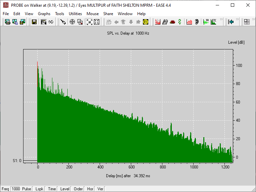
Task: Click the Level status bar field
Action: [65, 189]
